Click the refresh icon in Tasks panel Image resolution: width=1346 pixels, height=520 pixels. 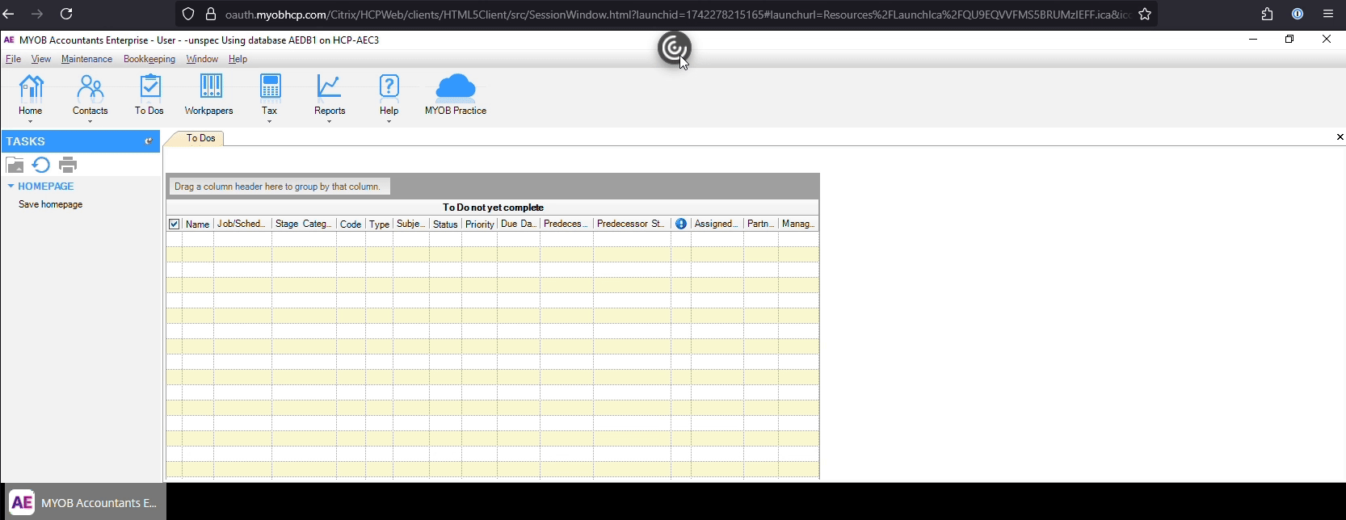click(41, 166)
